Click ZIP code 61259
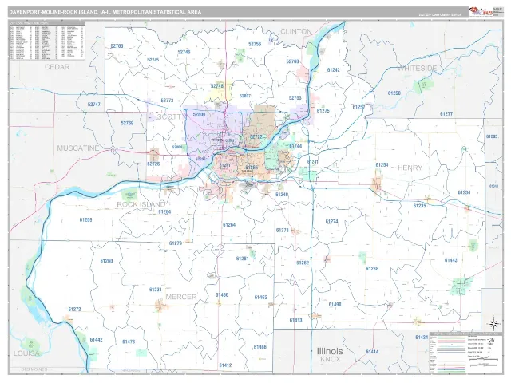This screenshot has width=511, height=383. (85, 220)
